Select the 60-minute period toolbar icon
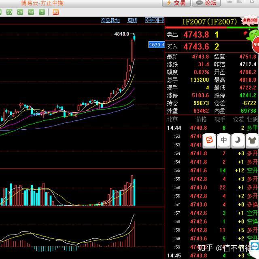259x259 pixels. (9, 12)
